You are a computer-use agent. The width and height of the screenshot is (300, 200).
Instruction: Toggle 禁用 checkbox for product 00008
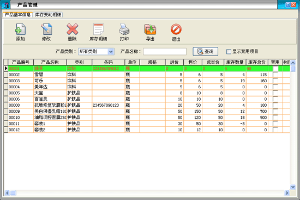(x=275, y=105)
